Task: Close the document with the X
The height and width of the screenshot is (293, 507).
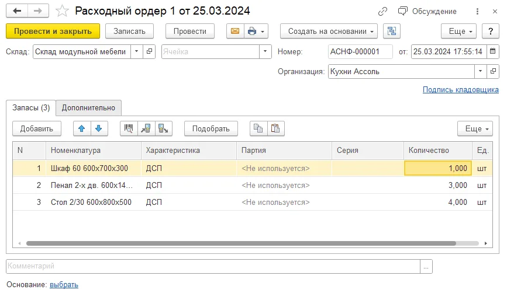Action: [x=495, y=12]
